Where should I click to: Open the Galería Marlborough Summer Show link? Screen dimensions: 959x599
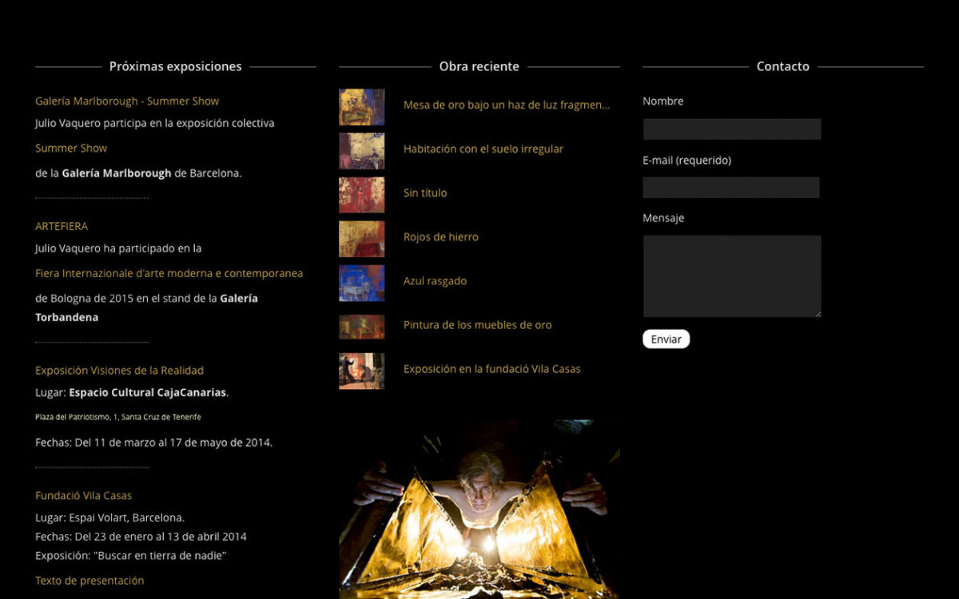pyautogui.click(x=128, y=101)
